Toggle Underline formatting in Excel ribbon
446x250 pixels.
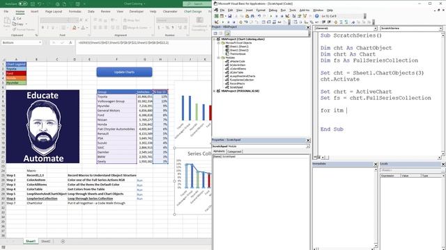point(53,28)
